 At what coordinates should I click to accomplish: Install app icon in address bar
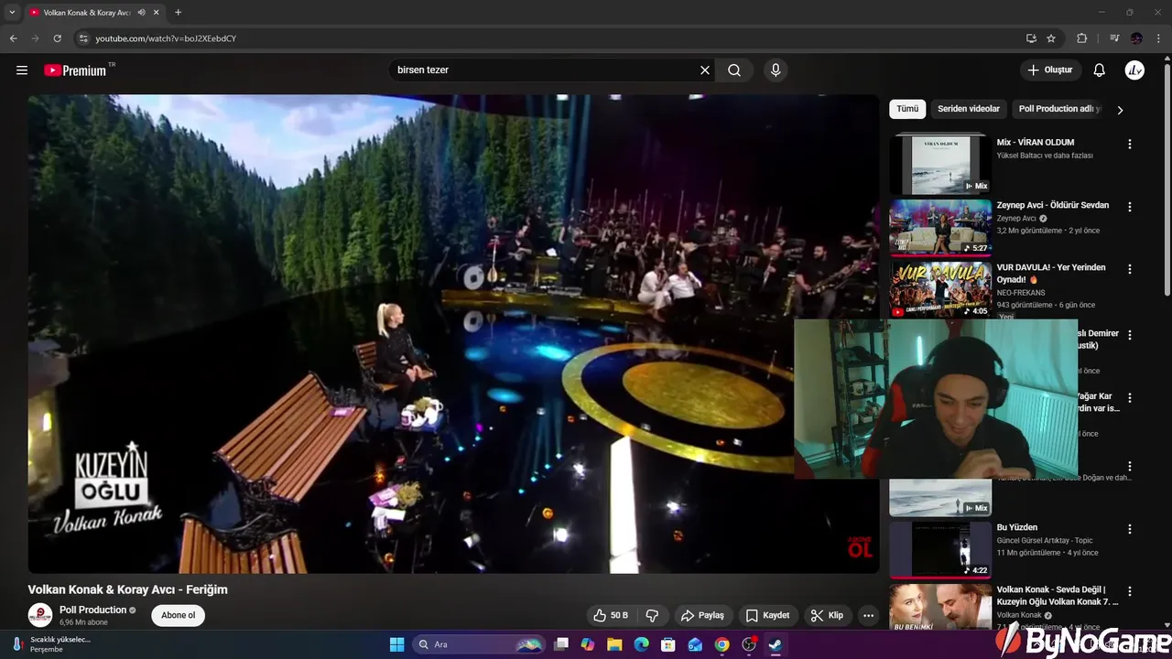click(1031, 38)
